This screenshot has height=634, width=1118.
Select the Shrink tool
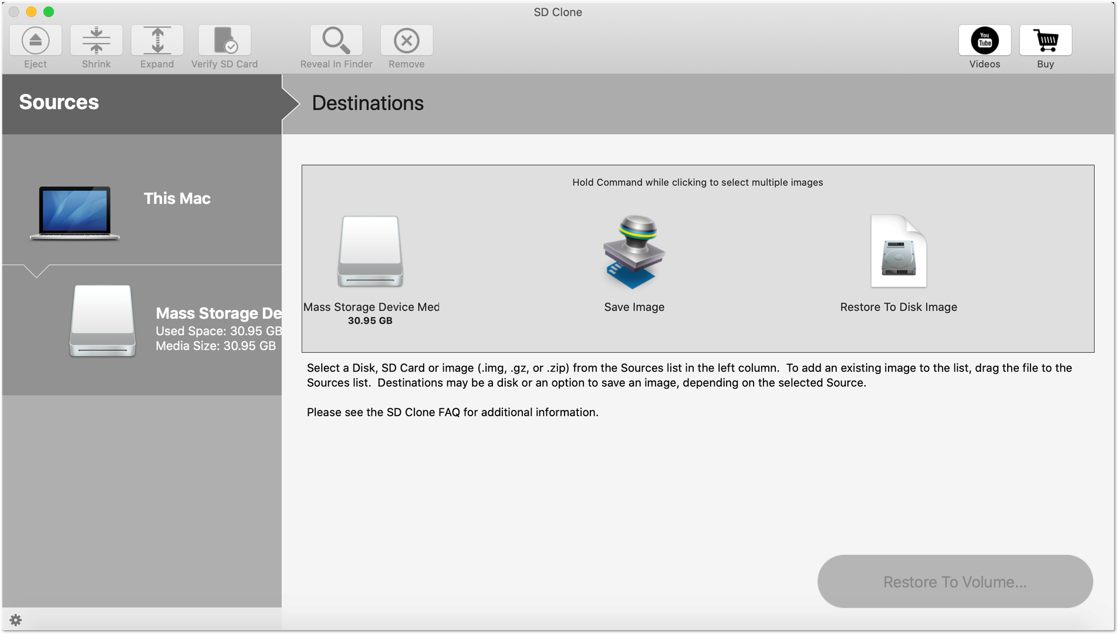pyautogui.click(x=96, y=41)
